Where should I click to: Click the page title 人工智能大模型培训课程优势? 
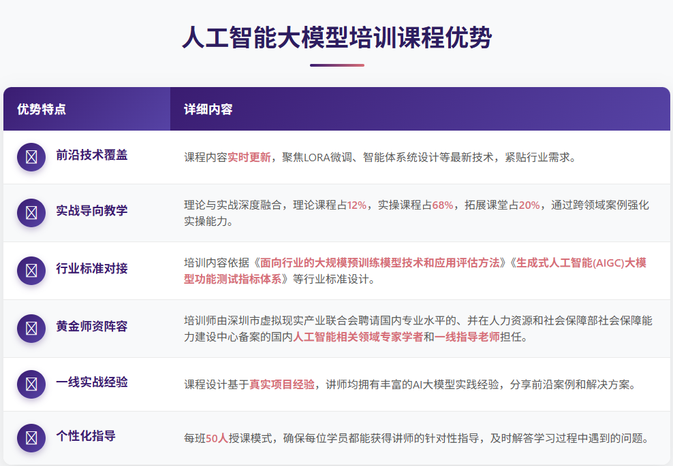tap(336, 37)
